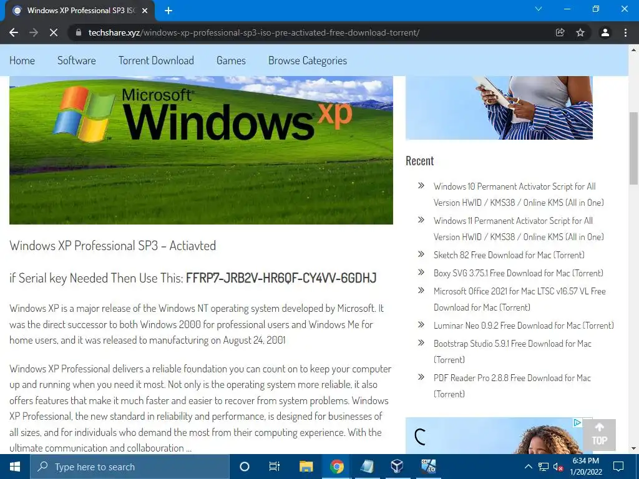
Task: Open the Chrome profile icon
Action: point(605,32)
